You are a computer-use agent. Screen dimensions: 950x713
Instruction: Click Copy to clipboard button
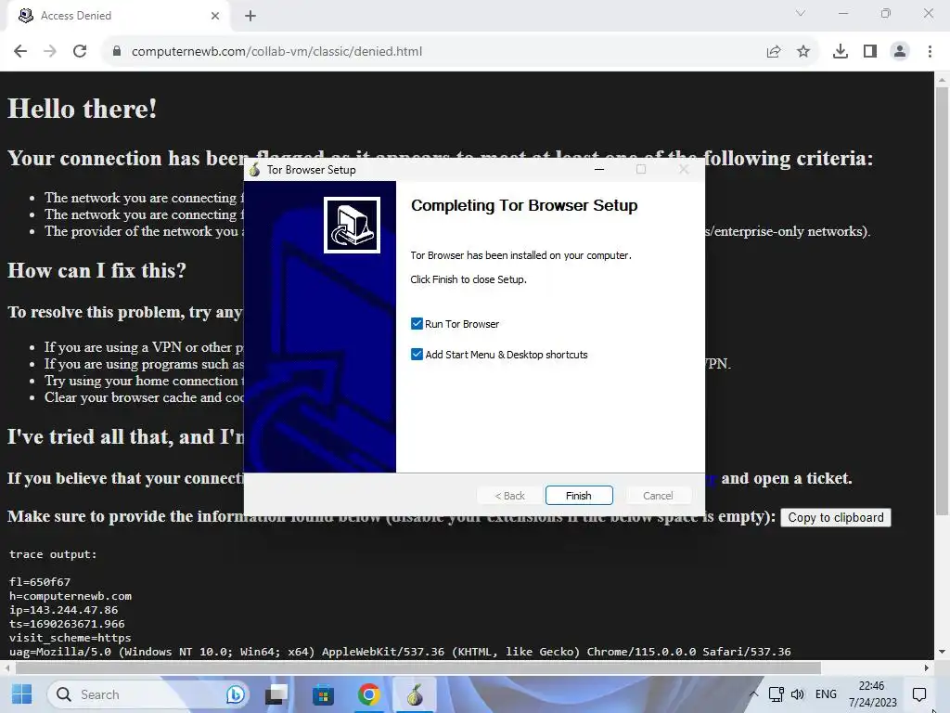click(836, 517)
